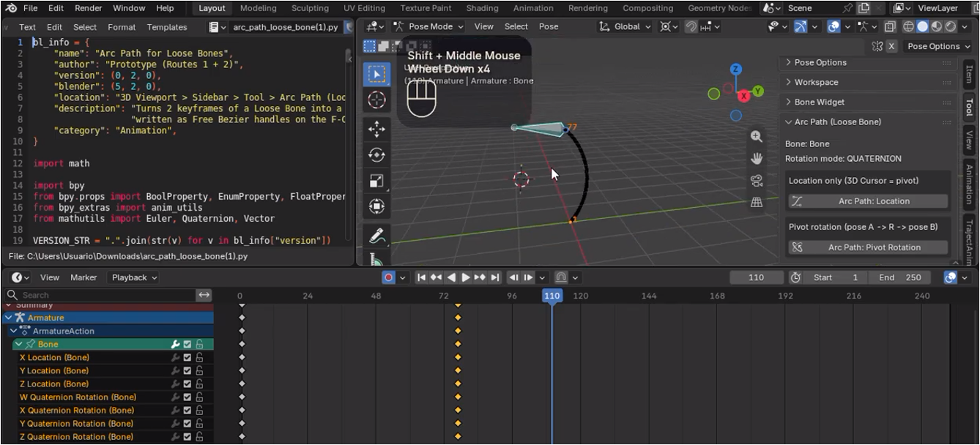Switch perspective/orthographic with the grid icon
Screen dimensions: 980x445
coord(757,202)
